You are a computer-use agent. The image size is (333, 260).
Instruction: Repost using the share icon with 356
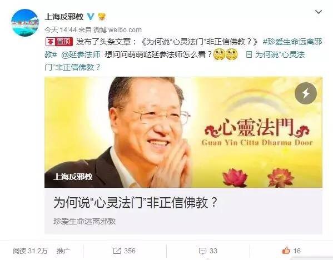[124, 251]
